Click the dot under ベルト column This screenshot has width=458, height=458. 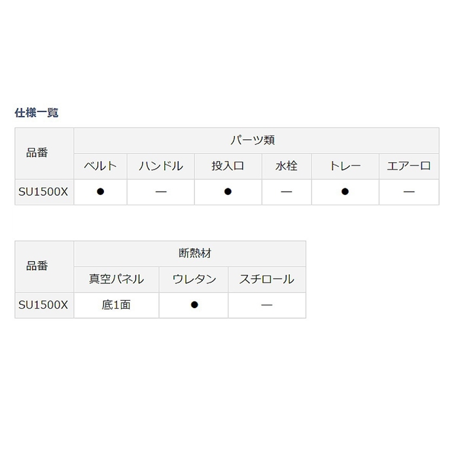click(x=101, y=192)
